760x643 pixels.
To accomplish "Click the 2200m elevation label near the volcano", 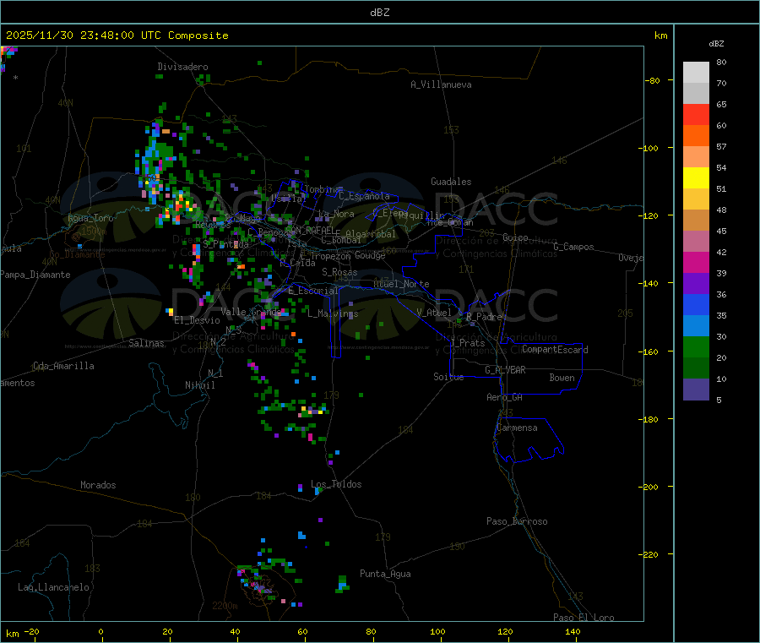I will coord(225,606).
